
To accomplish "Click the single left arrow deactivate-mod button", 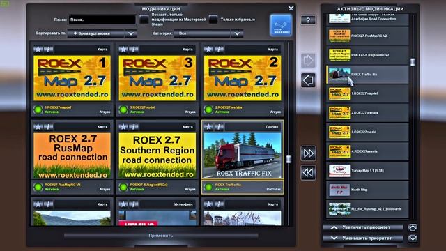I will [x=308, y=80].
